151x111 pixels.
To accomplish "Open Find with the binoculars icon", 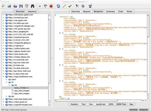I will (33, 6).
